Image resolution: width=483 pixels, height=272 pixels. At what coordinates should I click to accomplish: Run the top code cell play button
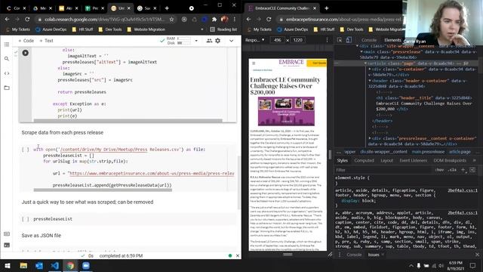[25, 53]
